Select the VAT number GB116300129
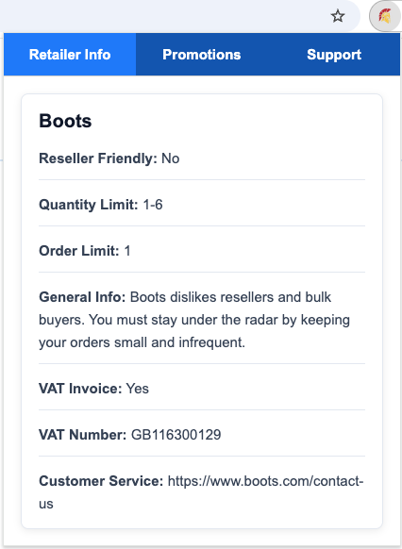402x549 pixels. point(176,435)
